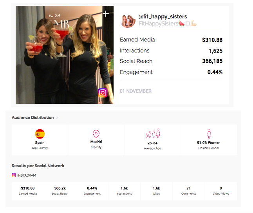The image size is (253, 213).
Task: Click the 1.6k Likes stat cell
Action: point(156,191)
